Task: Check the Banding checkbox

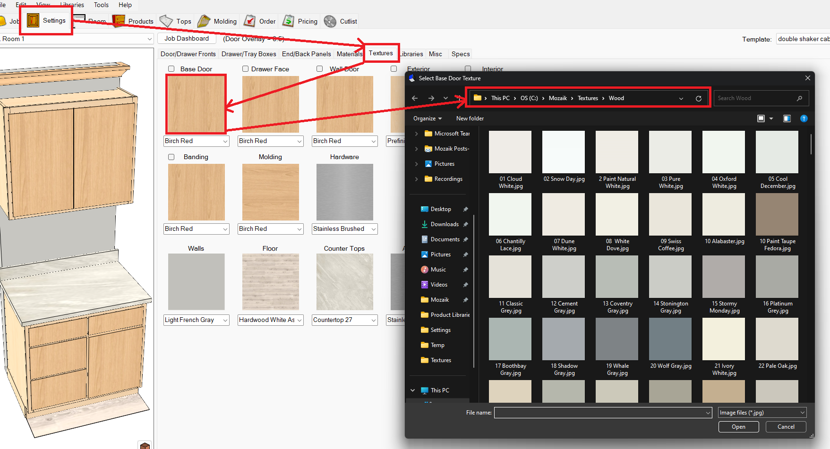Action: click(171, 157)
